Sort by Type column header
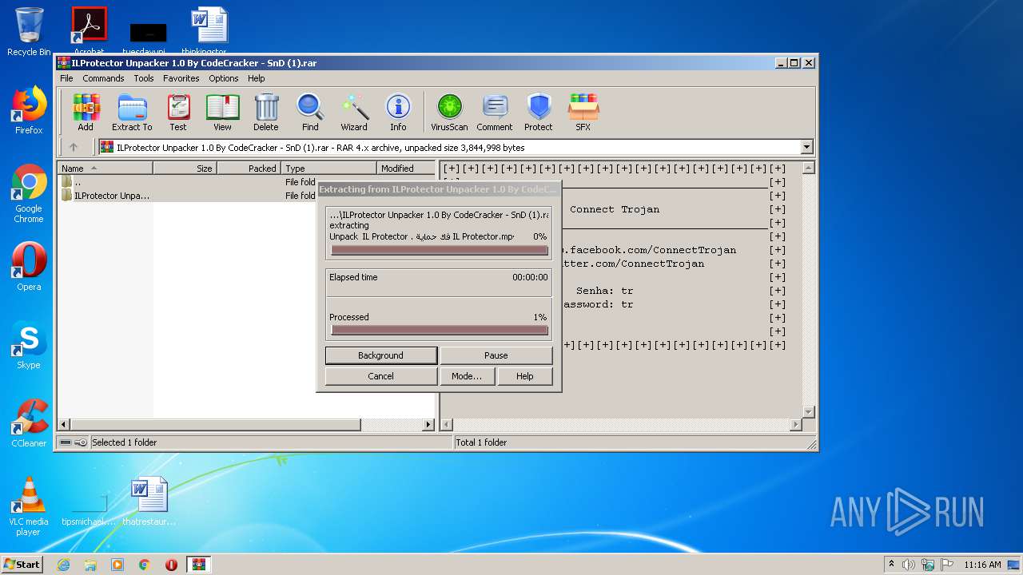Image resolution: width=1023 pixels, height=575 pixels. pyautogui.click(x=328, y=169)
